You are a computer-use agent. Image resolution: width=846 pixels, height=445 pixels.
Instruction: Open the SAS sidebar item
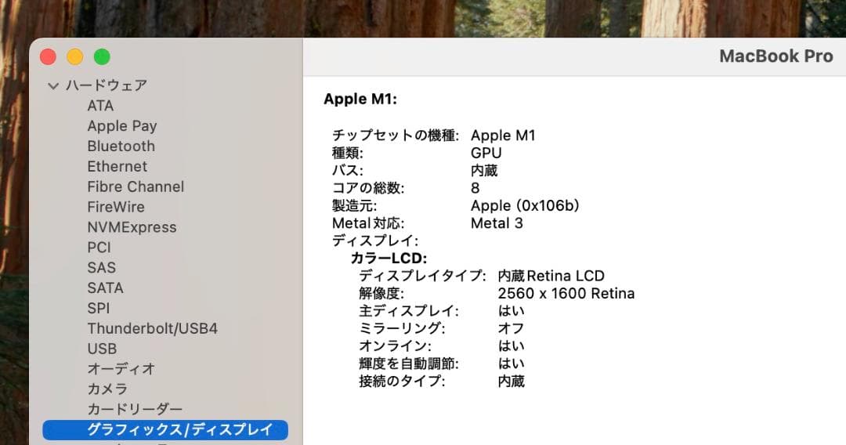(x=101, y=267)
